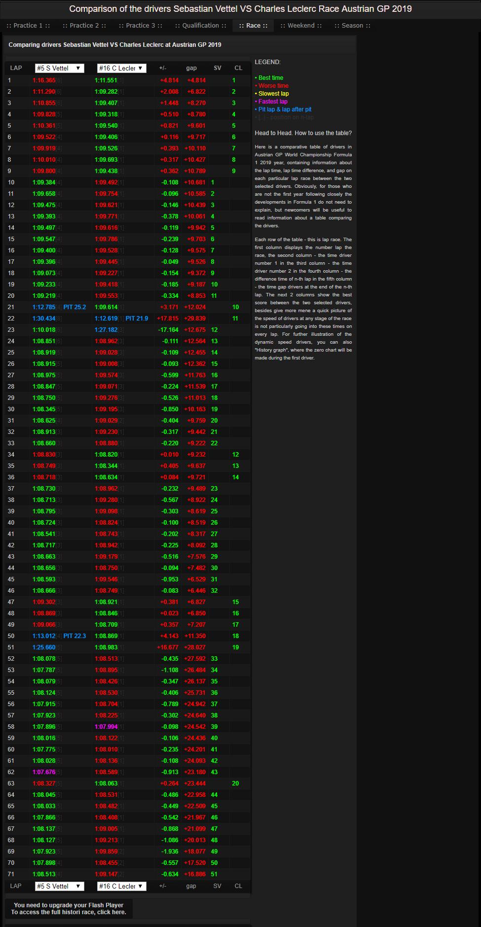Click Vettel's lap 71 time 1:08.513
This screenshot has height=927, width=481.
44,874
